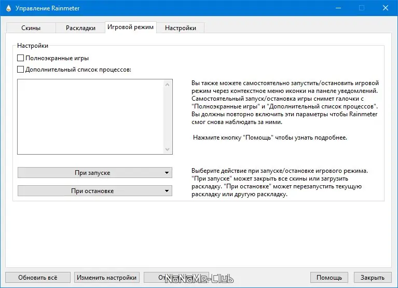This screenshot has height=288, width=398.
Task: Tick Дополнительный список процессов checkbox
Action: [x=21, y=69]
